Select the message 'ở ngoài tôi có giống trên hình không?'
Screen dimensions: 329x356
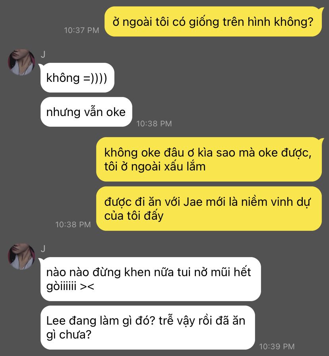tap(213, 21)
